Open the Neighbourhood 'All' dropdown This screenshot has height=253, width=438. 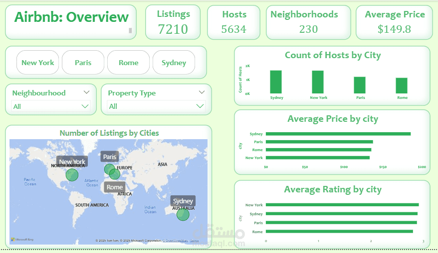[51, 106]
